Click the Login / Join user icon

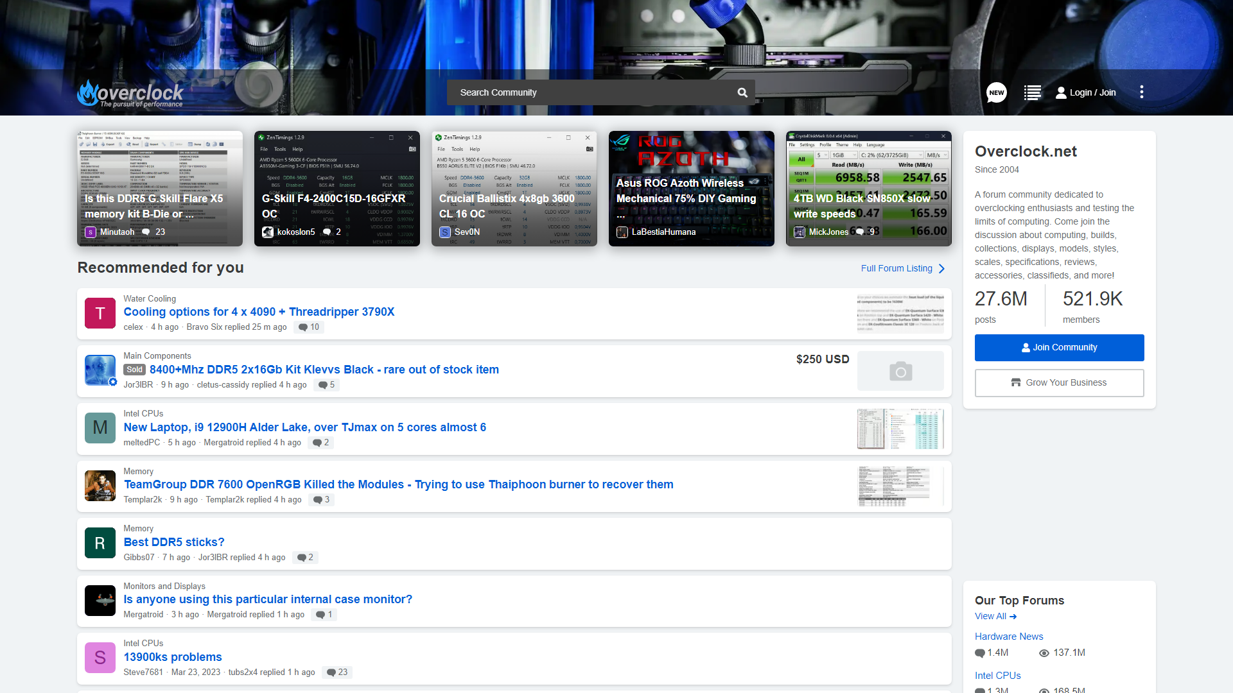1061,92
